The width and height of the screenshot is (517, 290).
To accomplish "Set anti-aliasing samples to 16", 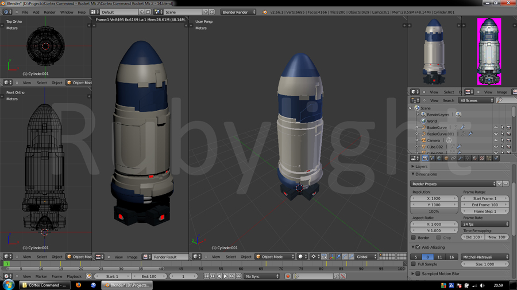I will 452,257.
